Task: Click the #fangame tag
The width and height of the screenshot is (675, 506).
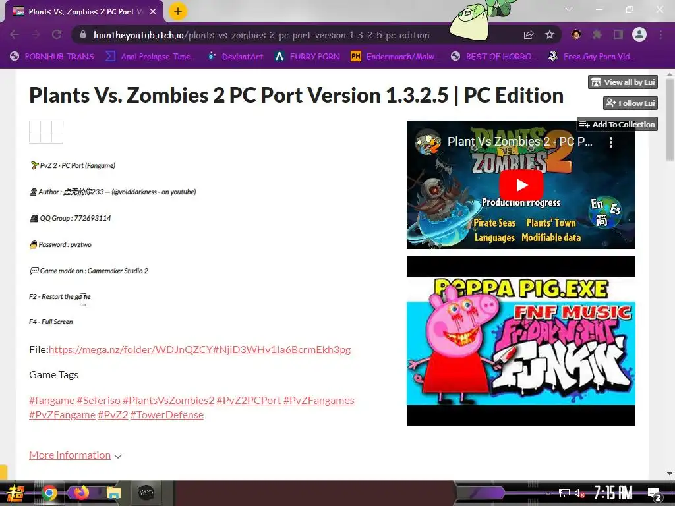Action: pos(51,400)
